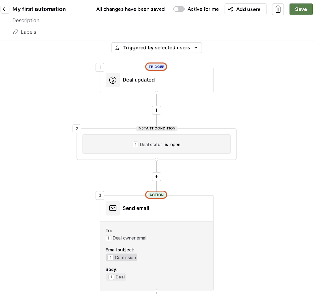Click the plus icon below the instant condition
This screenshot has width=316, height=294.
[156, 177]
